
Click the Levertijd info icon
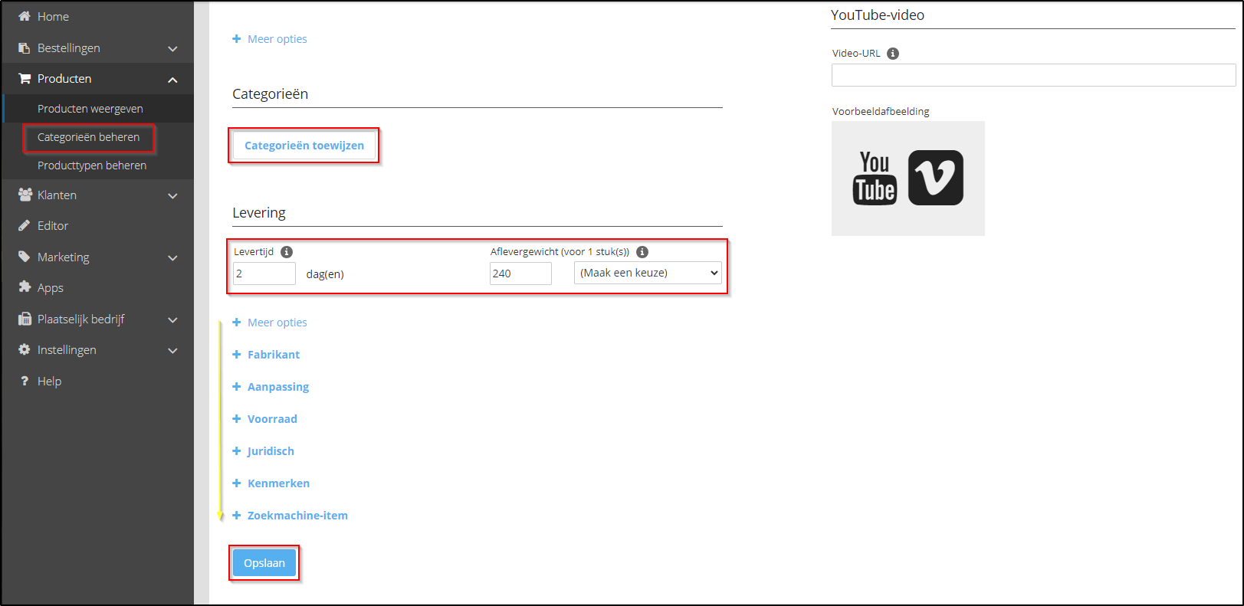(287, 252)
